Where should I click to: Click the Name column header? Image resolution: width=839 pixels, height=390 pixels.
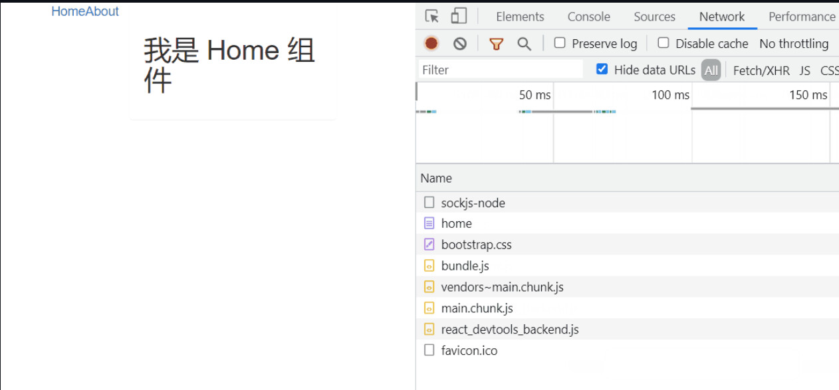628,178
